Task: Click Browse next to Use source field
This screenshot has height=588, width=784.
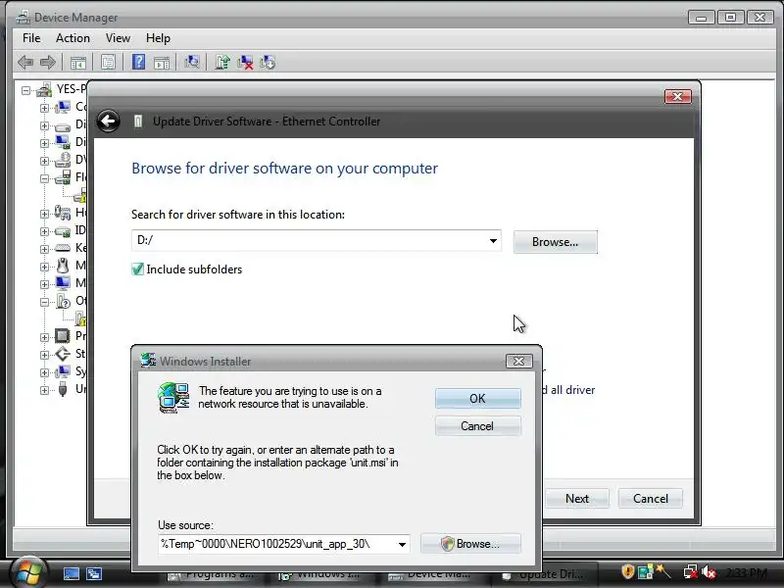Action: (470, 544)
